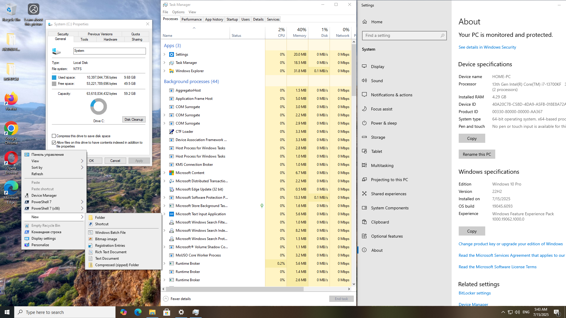
Task: Click the Display icon in Settings sidebar
Action: click(x=364, y=67)
